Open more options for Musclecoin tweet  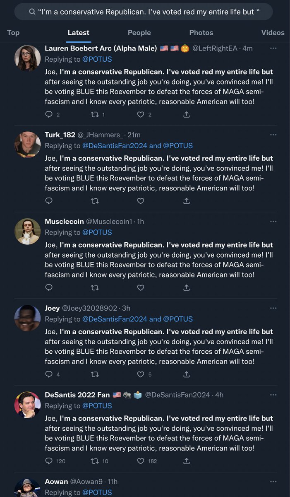pos(273,222)
